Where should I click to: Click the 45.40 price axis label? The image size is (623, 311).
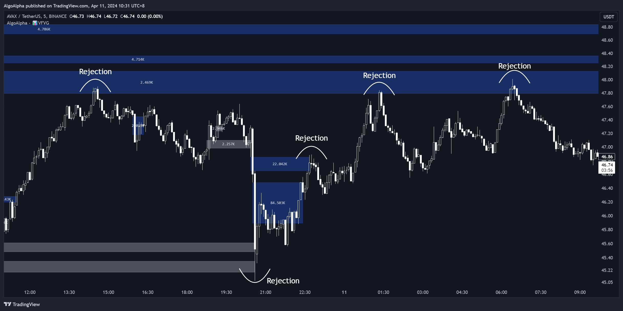[x=607, y=258]
